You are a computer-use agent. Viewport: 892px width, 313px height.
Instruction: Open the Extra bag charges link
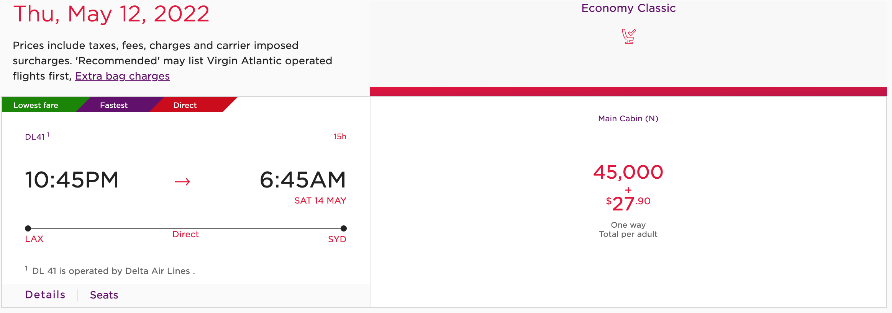click(x=122, y=76)
